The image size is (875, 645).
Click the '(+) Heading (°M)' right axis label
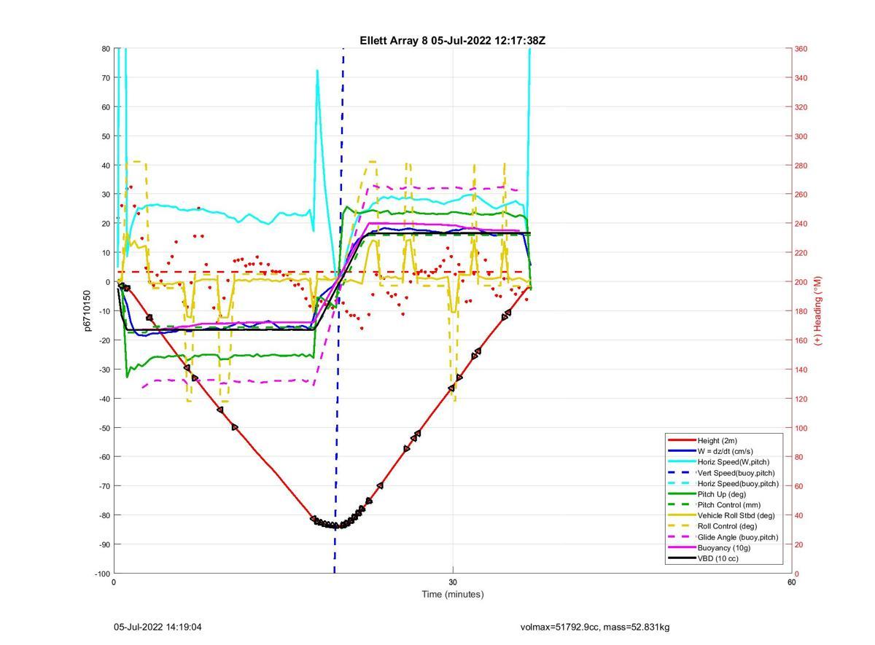click(817, 310)
